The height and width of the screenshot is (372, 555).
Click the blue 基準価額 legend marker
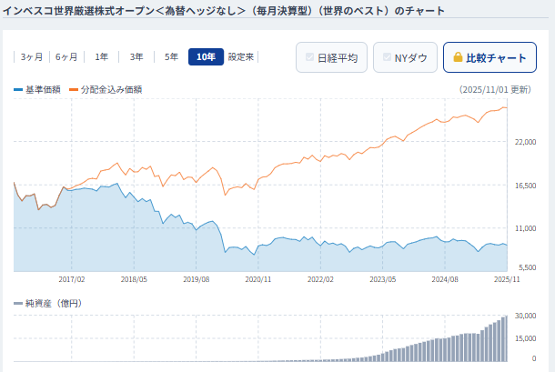[18, 90]
